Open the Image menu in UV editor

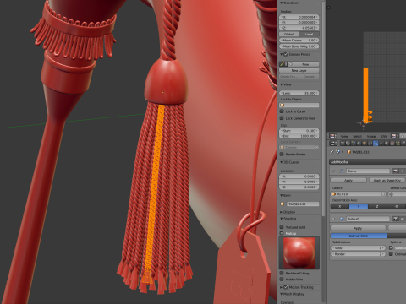point(371,136)
